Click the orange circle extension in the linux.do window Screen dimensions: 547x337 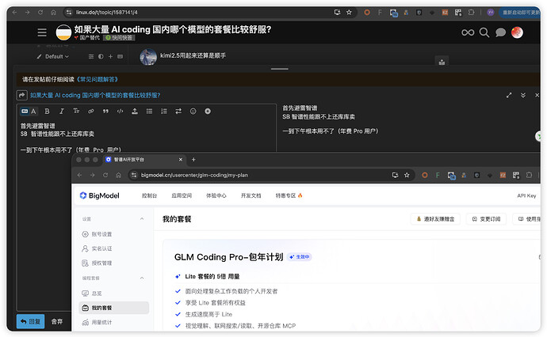point(367,12)
